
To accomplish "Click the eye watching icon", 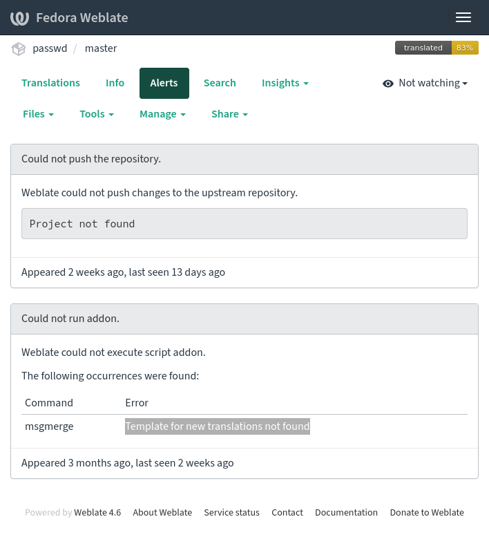I will (x=388, y=83).
